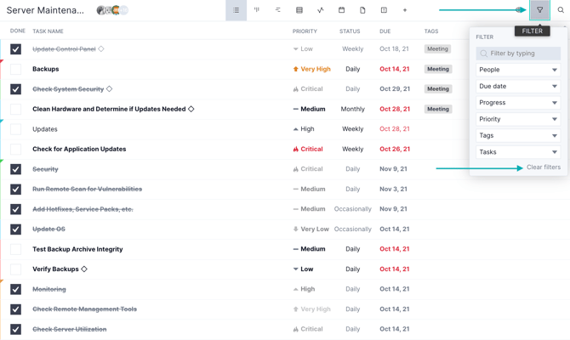Screen dimensions: 570x340
Task: Open the activity chart view icon
Action: pyautogui.click(x=320, y=10)
